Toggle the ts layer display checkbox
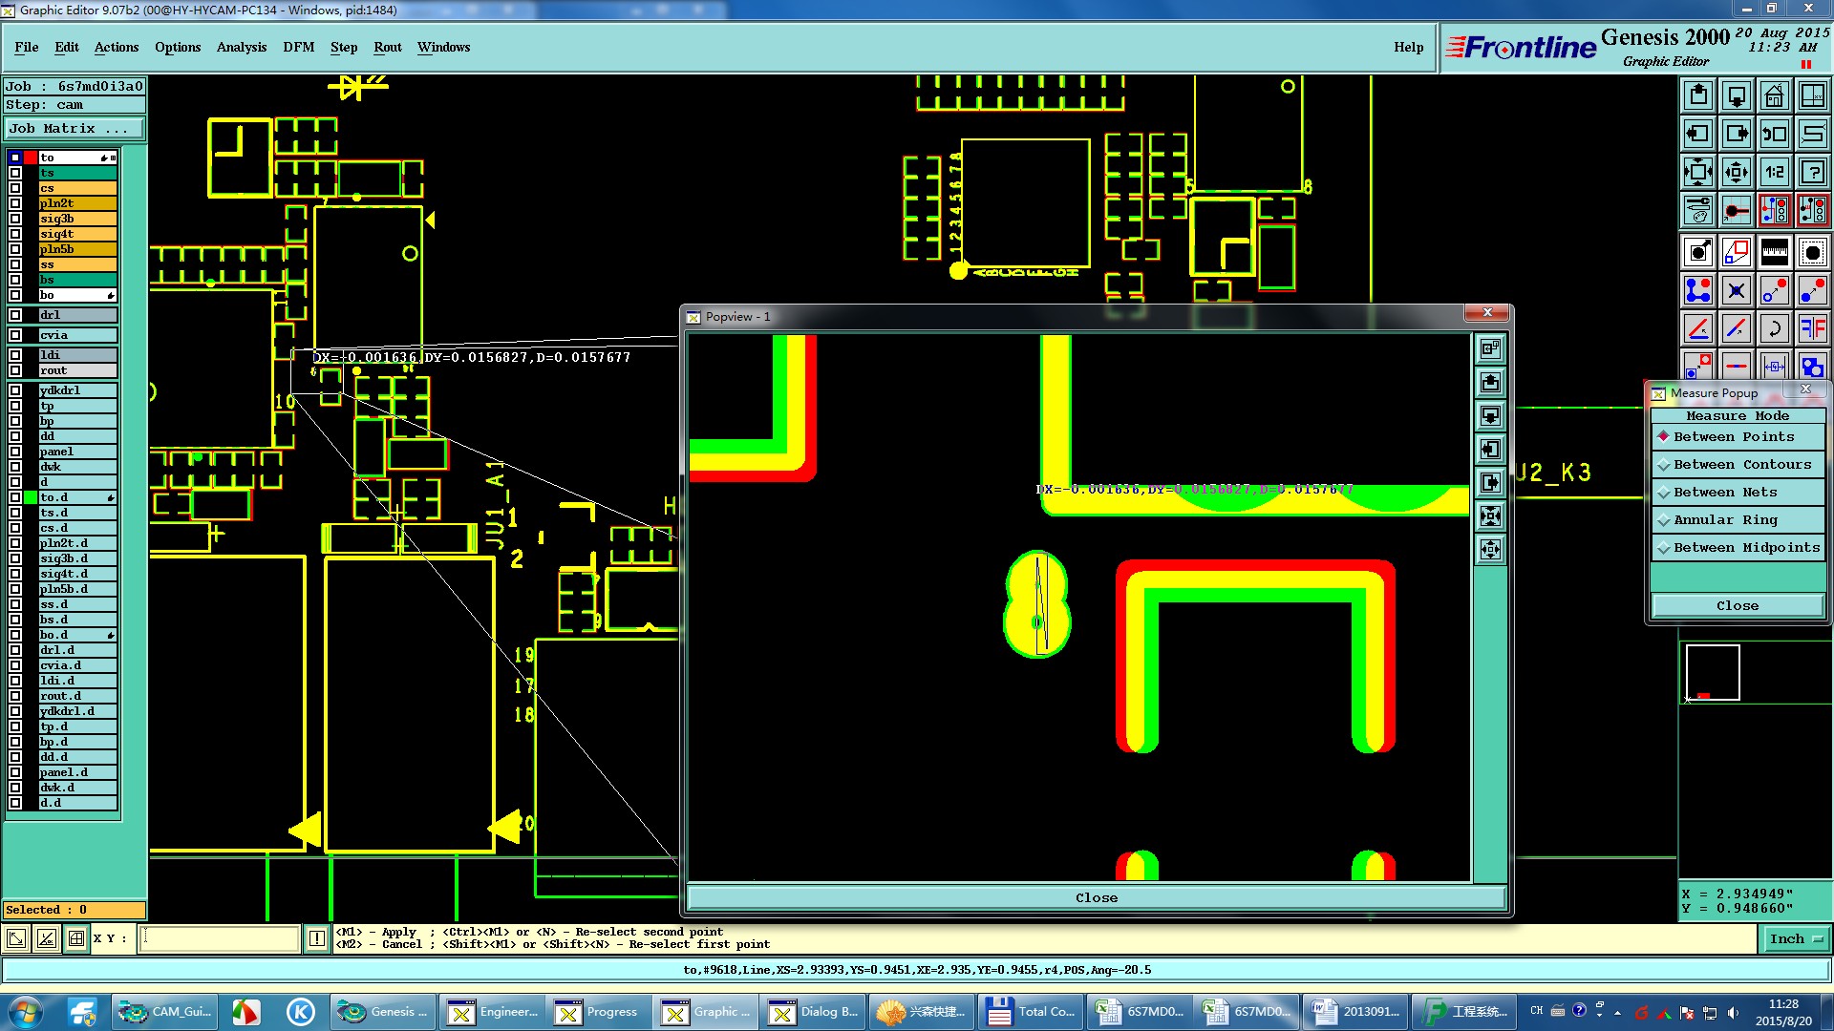Image resolution: width=1834 pixels, height=1031 pixels. [x=15, y=173]
